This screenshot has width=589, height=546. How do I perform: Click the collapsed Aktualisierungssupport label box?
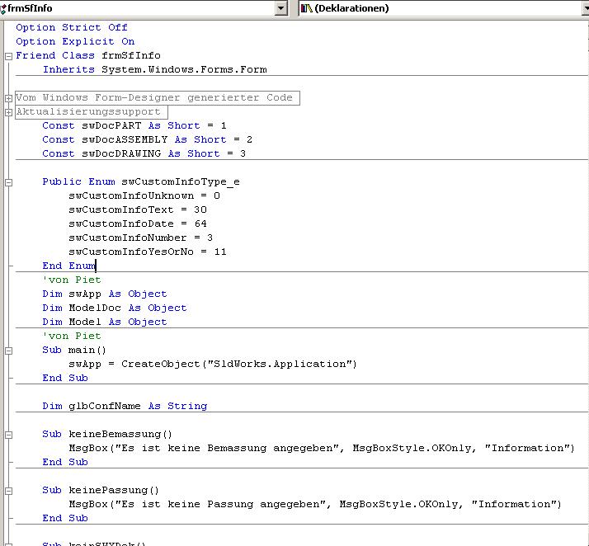90,112
